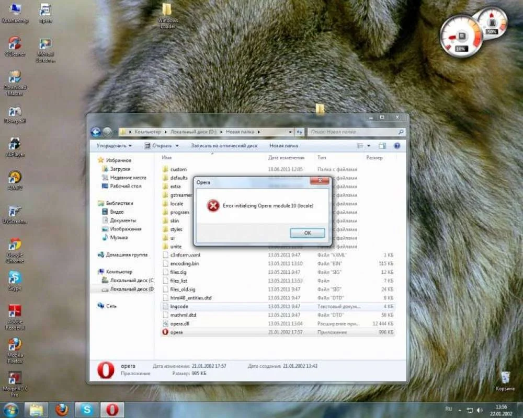Select Сеть in navigation pane
Image resolution: width=523 pixels, height=418 pixels.
(x=111, y=306)
